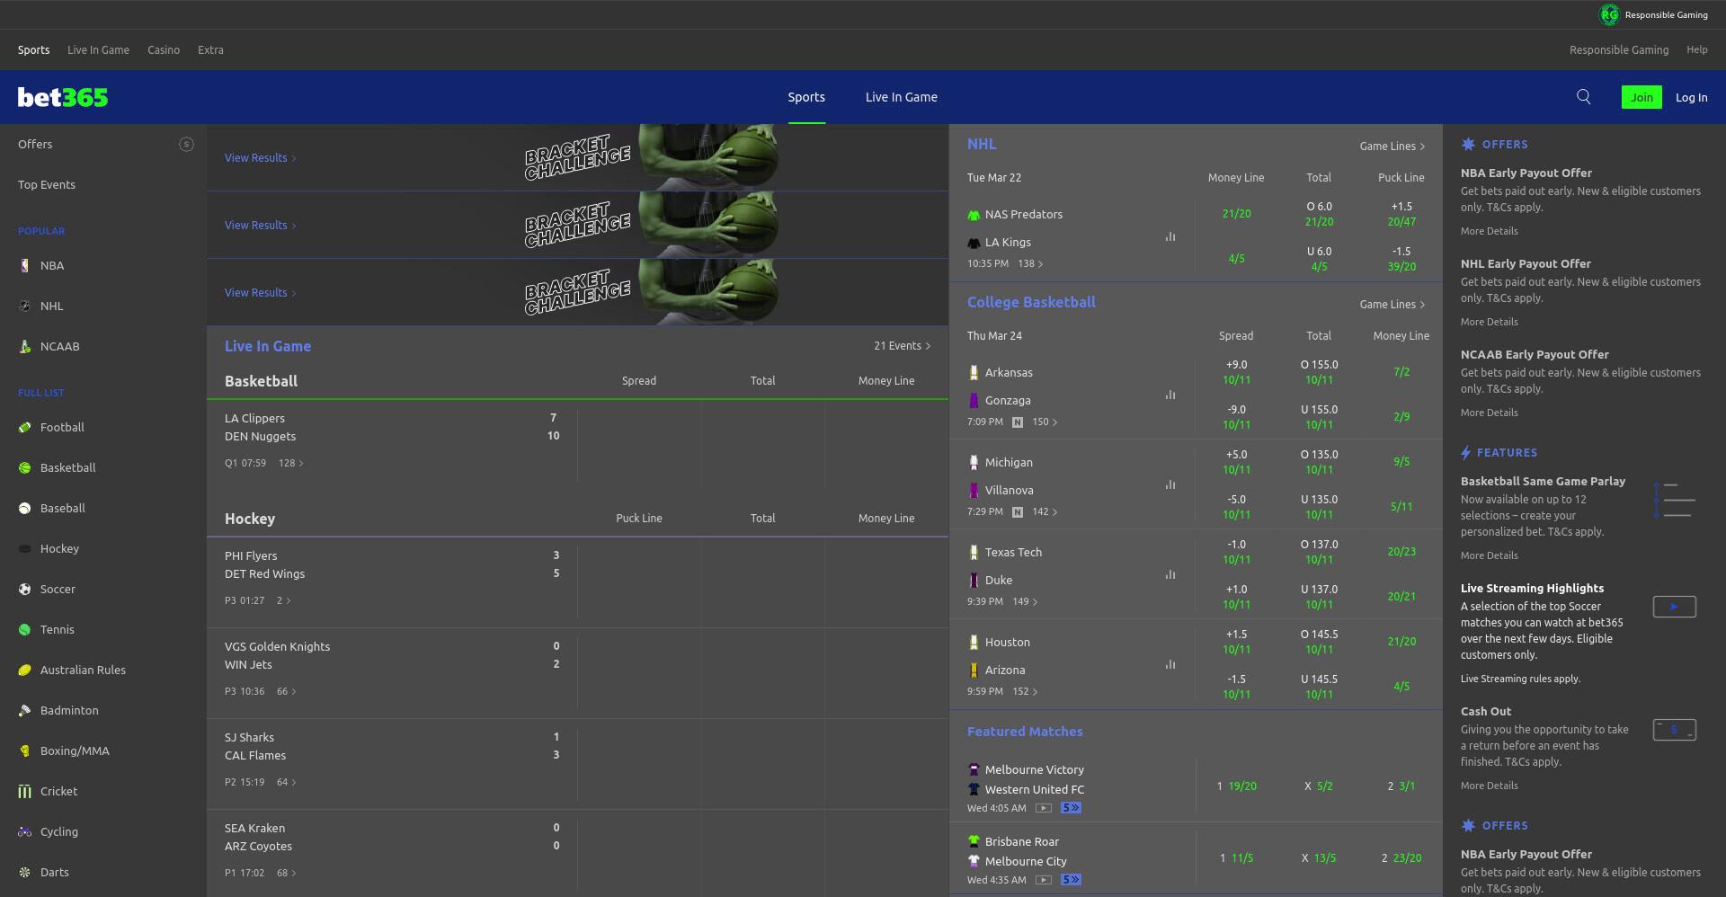
Task: Click the Cash Out dollar icon
Action: [x=1674, y=730]
